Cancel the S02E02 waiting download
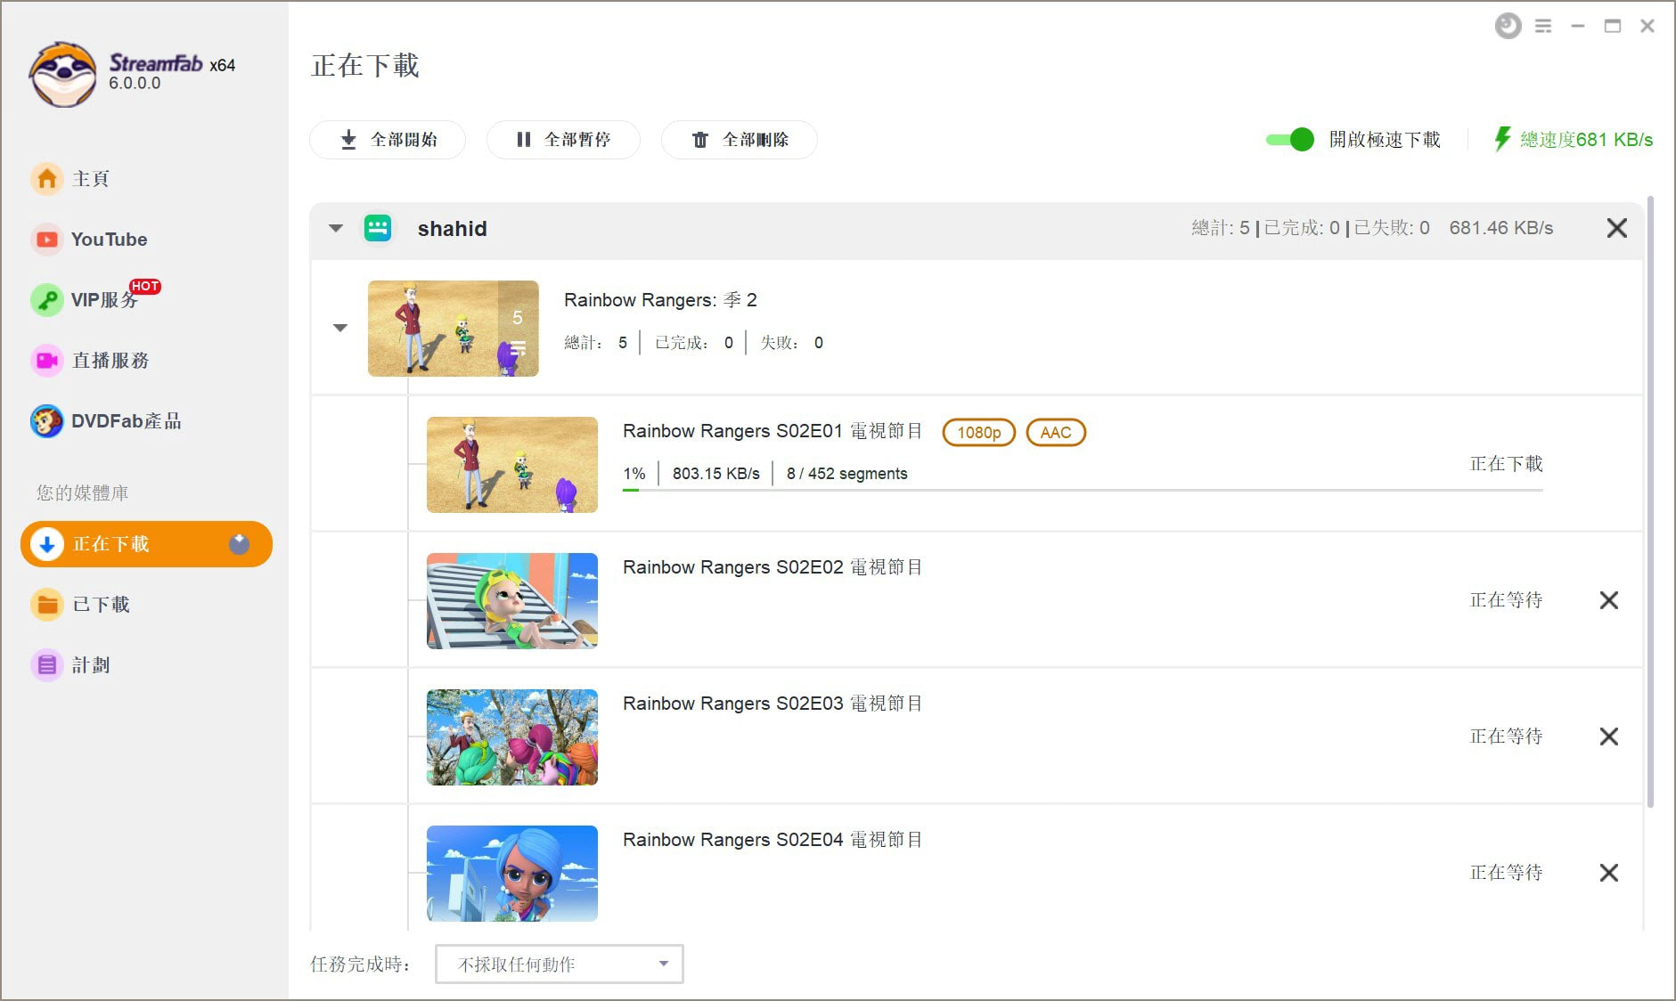The height and width of the screenshot is (1001, 1676). 1608,600
